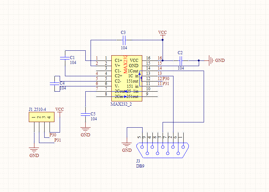Click the 'J3' designator text
Image resolution: width=269 pixels, height=192 pixels.
tap(138, 161)
